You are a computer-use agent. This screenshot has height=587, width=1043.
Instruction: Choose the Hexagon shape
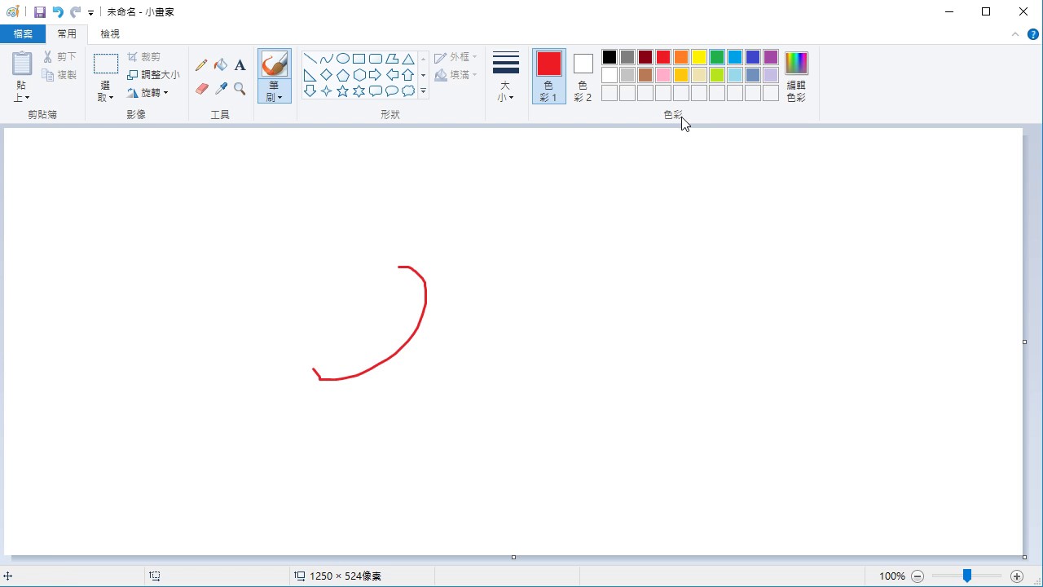point(359,75)
